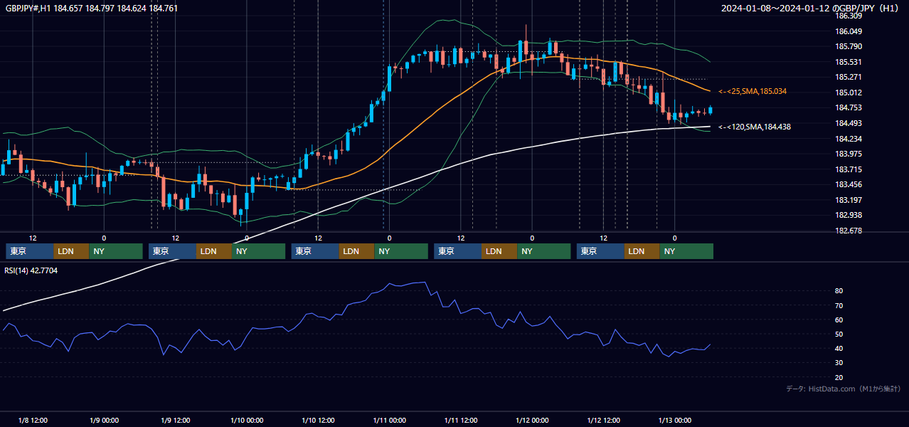The height and width of the screenshot is (427, 909).
Task: Click price axis value 184.753
Action: point(848,108)
